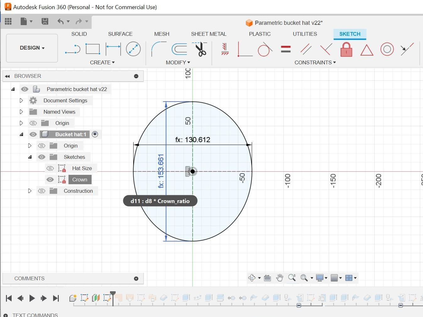Collapse the Parametric bucket hat v22 root node
423x317 pixels.
point(13,89)
